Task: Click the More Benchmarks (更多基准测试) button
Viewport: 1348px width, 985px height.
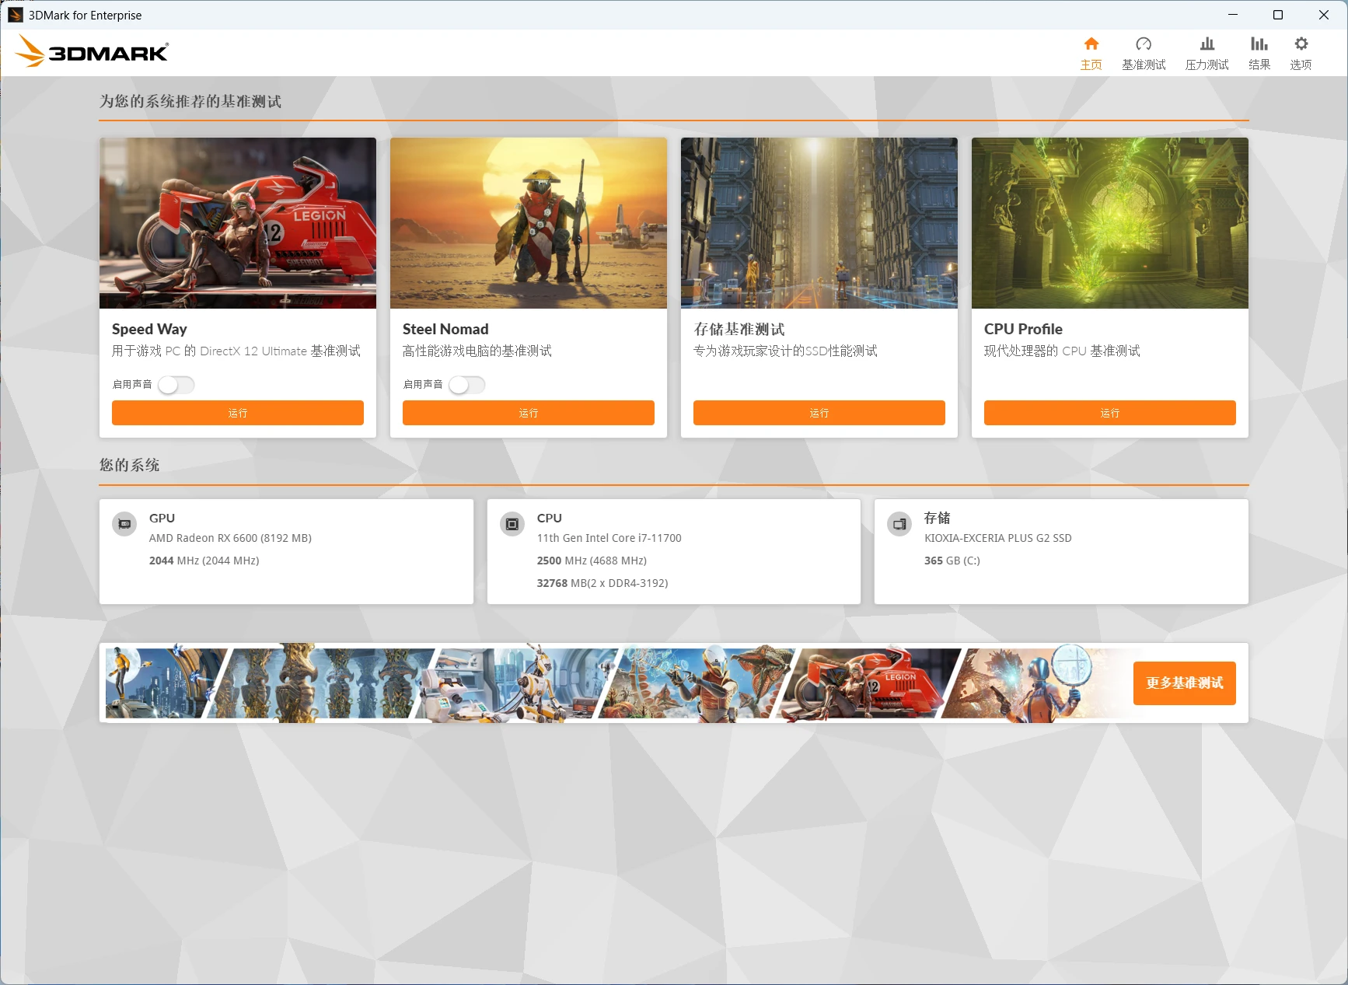Action: [1185, 683]
